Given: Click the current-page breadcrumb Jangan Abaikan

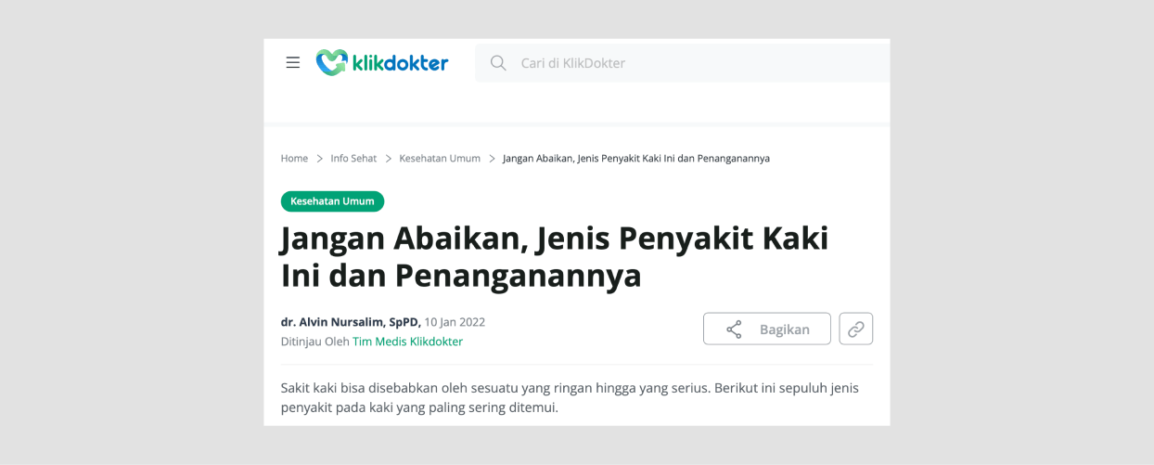Looking at the screenshot, I should tap(636, 159).
